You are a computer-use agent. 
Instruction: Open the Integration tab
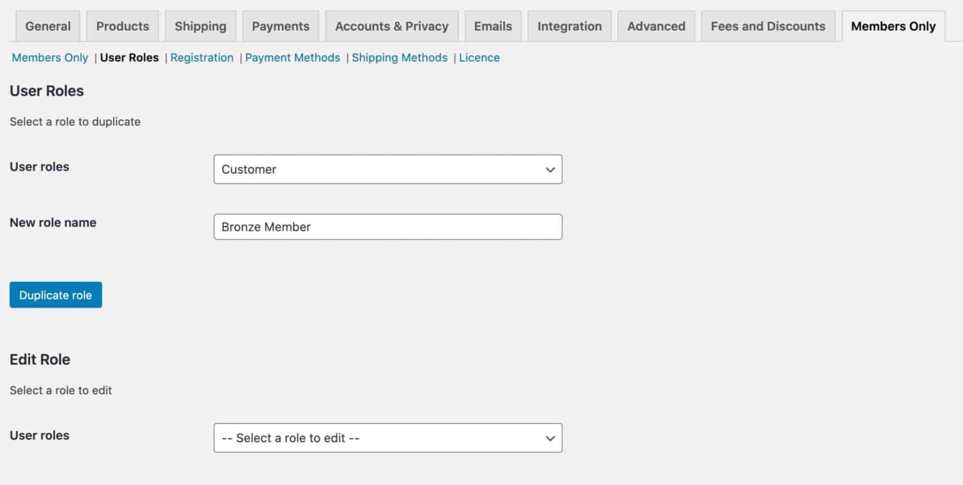pos(569,26)
